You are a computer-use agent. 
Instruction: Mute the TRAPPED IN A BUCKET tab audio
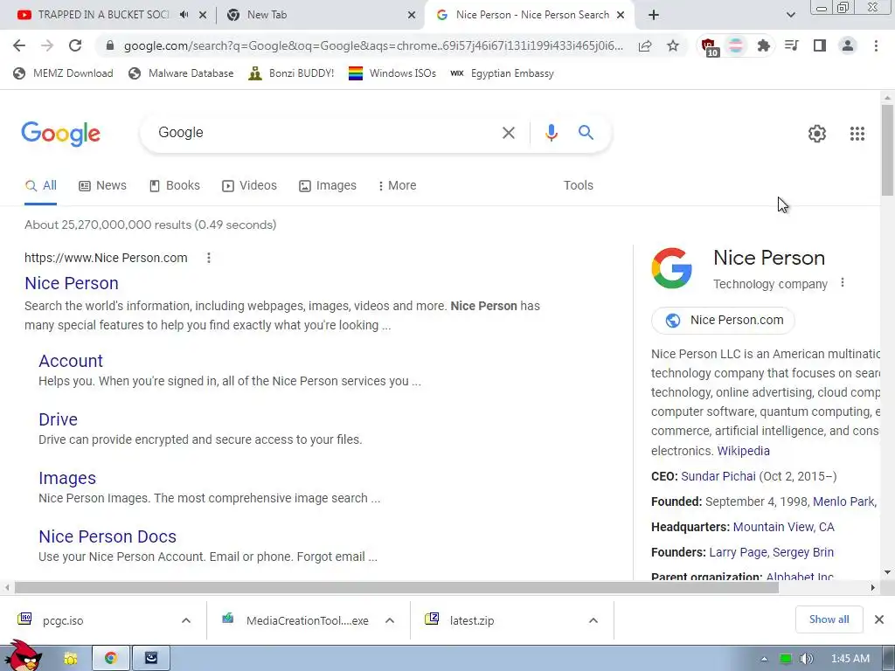[184, 15]
